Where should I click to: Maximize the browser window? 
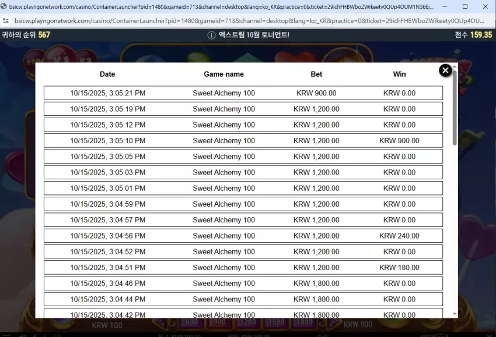[x=465, y=6]
